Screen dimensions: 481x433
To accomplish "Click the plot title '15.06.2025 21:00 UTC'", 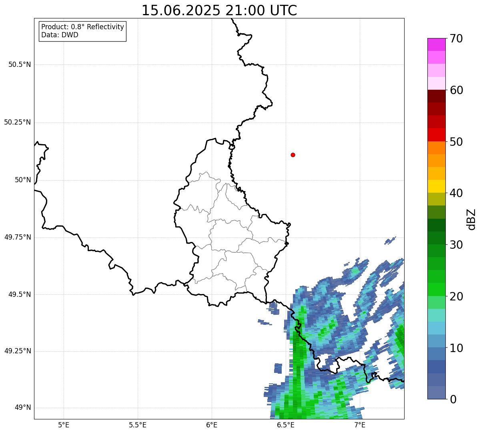I will point(219,10).
